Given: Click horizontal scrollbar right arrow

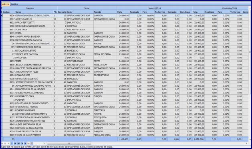Looking at the screenshot, I should [x=247, y=143].
